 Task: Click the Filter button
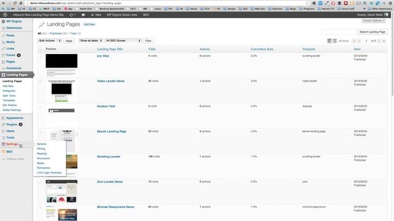coord(148,41)
